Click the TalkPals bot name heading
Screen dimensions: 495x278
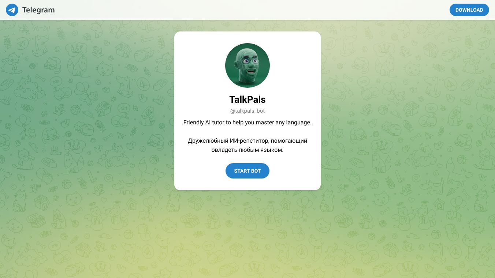coord(247,99)
